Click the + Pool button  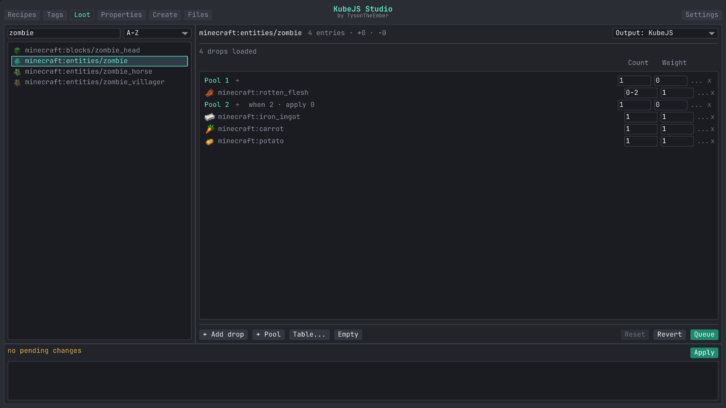coord(268,335)
